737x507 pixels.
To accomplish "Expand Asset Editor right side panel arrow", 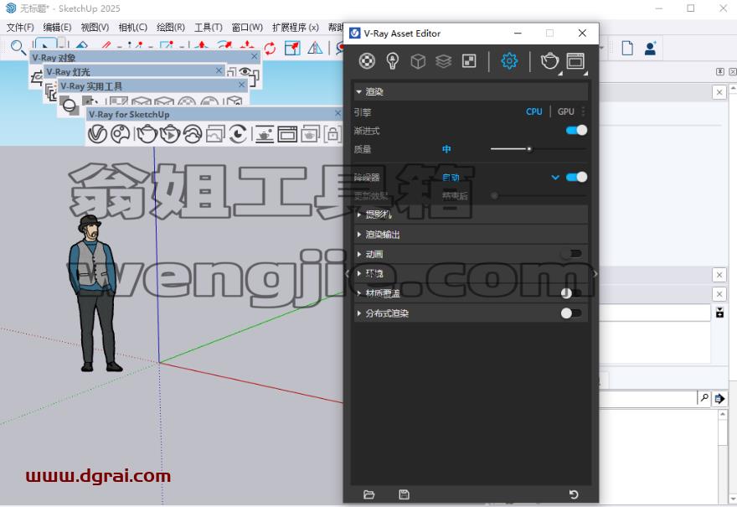I will coord(595,273).
